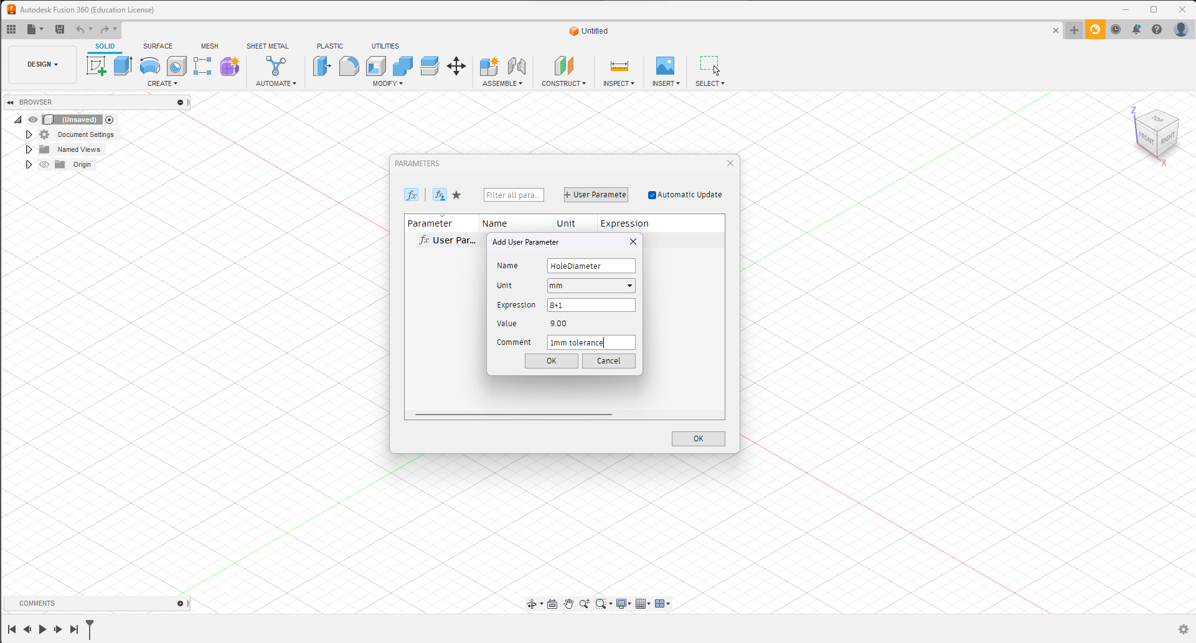Open the Automated Modeling tool
1196x643 pixels.
(x=276, y=66)
